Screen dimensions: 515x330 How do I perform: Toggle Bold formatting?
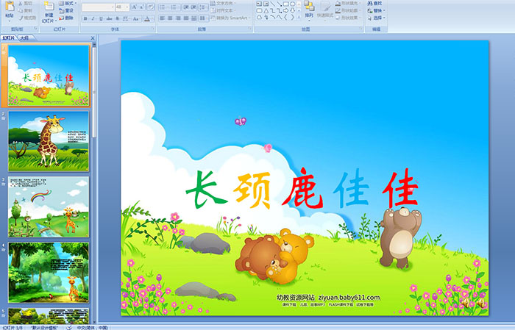(x=85, y=18)
